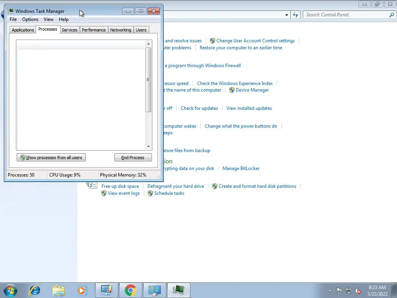
Task: Show hidden tray icons arrow
Action: click(x=330, y=291)
